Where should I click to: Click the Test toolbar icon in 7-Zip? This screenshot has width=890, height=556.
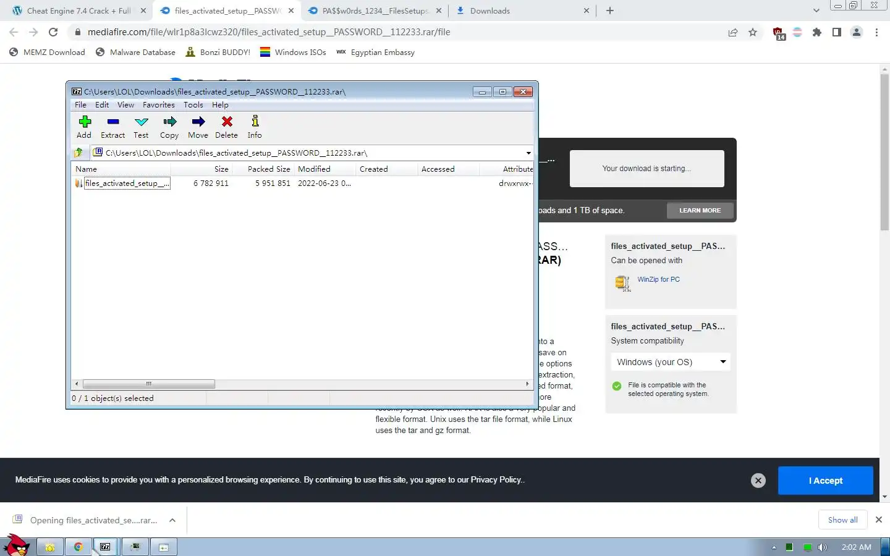141,127
